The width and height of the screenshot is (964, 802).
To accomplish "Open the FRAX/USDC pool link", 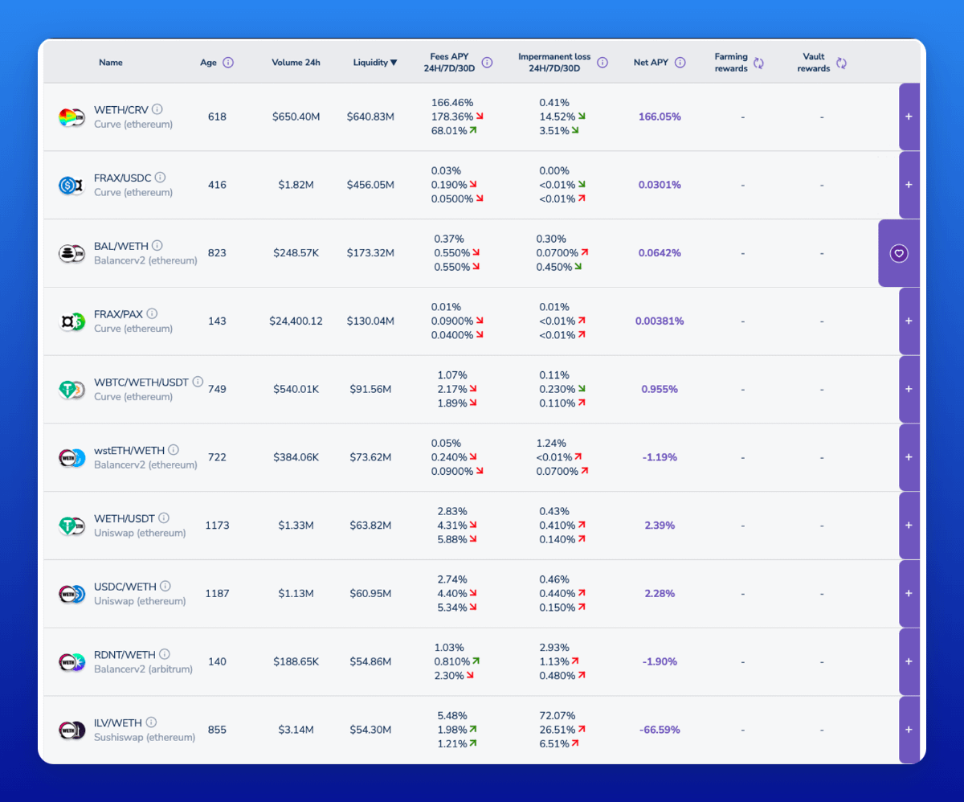I will tap(123, 178).
